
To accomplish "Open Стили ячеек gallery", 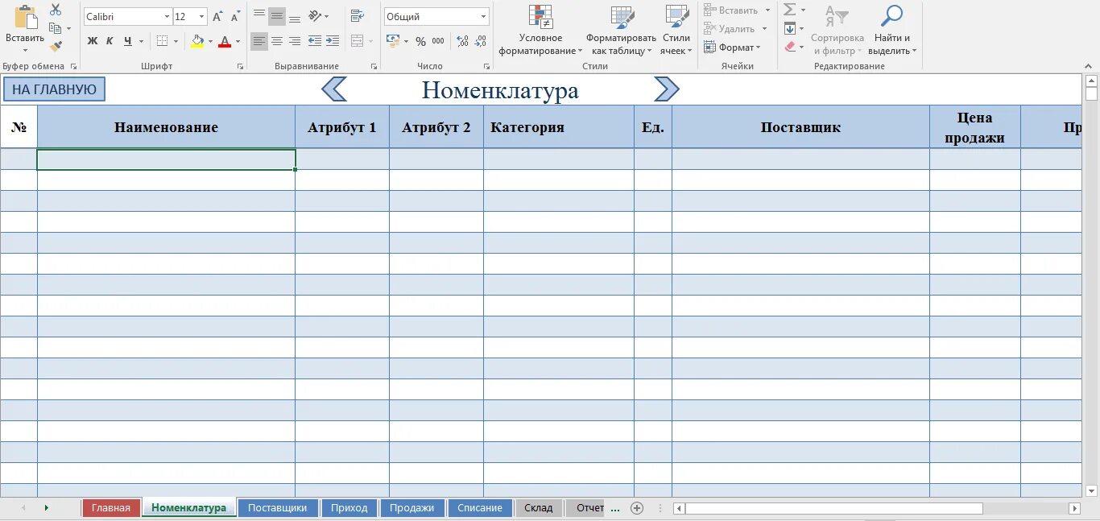I will [x=676, y=31].
